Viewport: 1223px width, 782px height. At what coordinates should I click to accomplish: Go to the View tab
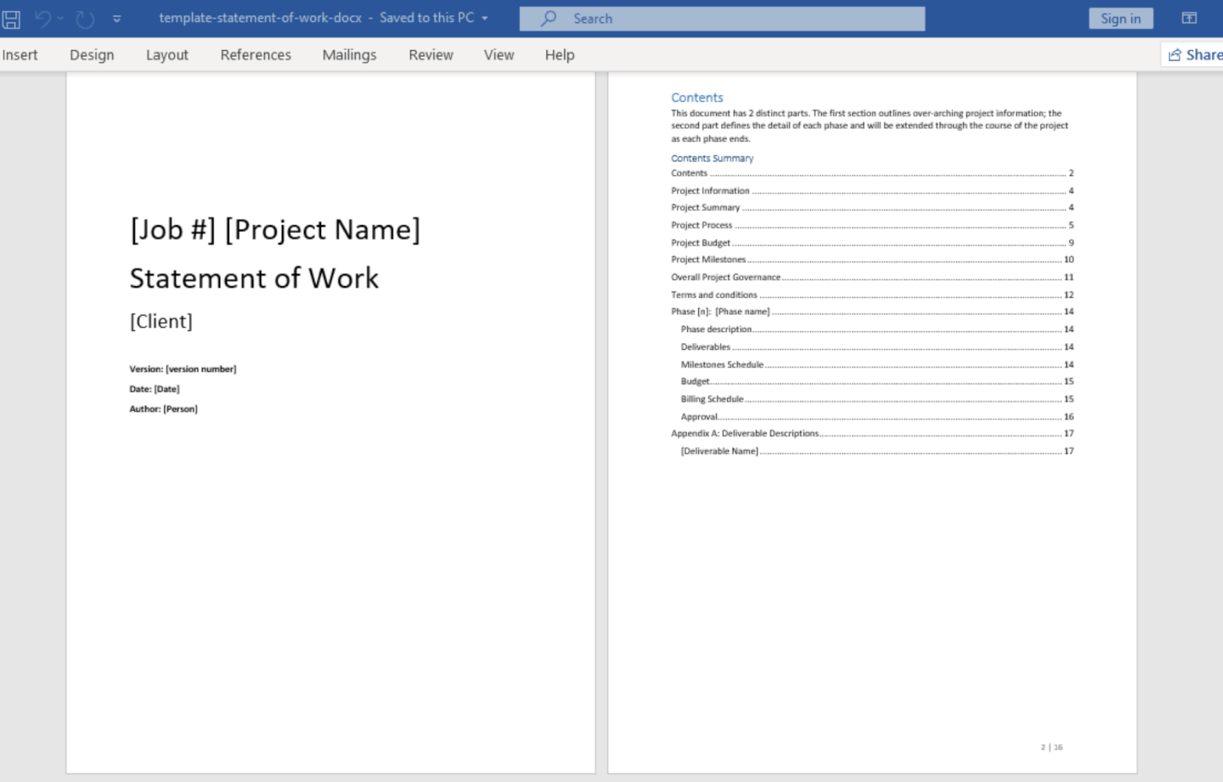499,54
